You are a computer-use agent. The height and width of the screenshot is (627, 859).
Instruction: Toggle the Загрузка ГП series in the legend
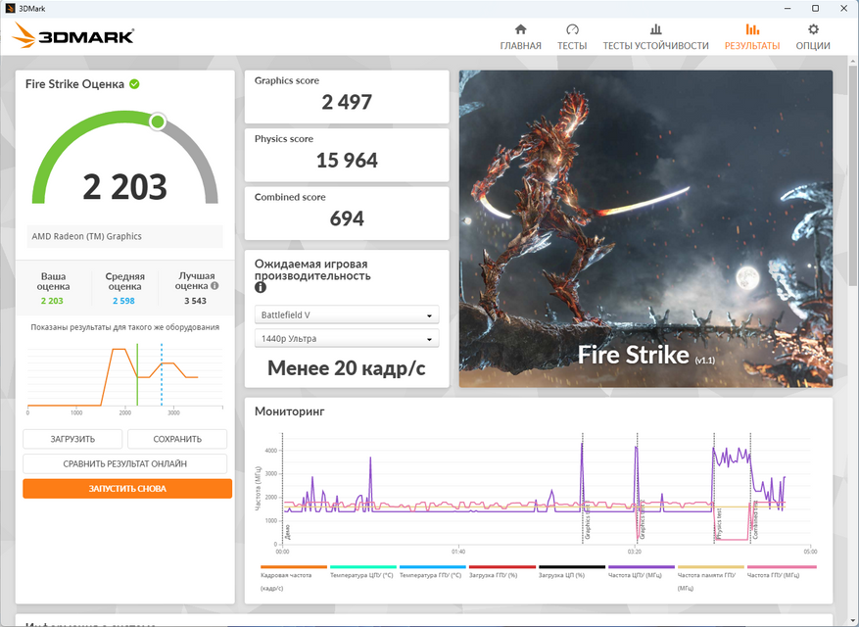coord(501,575)
